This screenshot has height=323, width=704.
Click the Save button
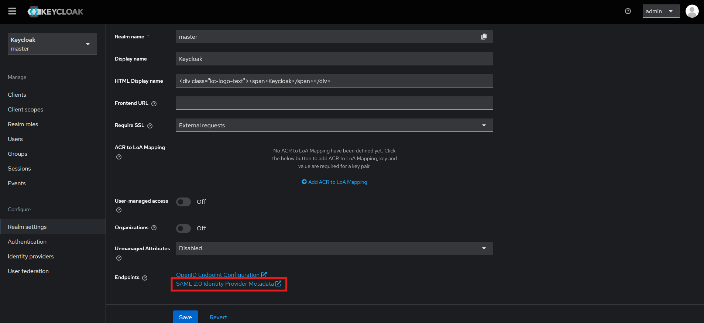[185, 317]
